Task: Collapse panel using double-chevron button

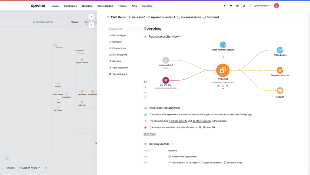Action: [91, 25]
